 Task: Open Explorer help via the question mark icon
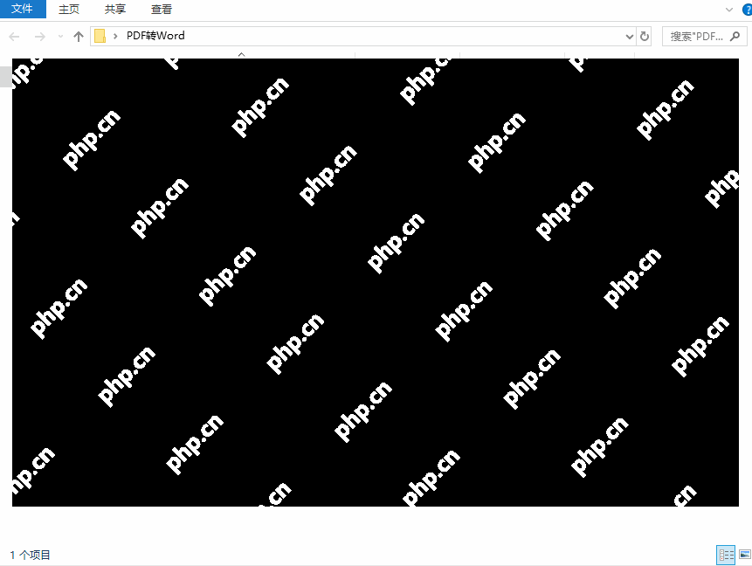pos(747,10)
